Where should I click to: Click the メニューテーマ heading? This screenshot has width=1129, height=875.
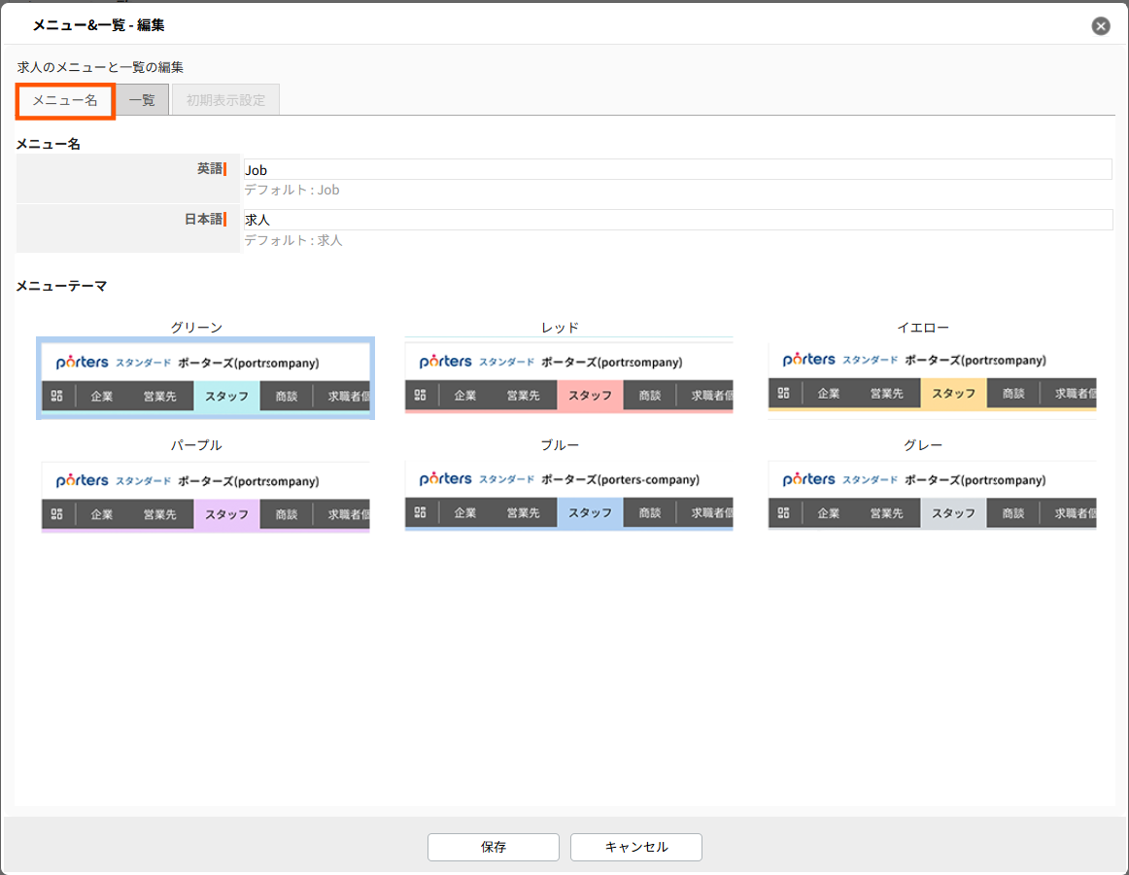[61, 286]
